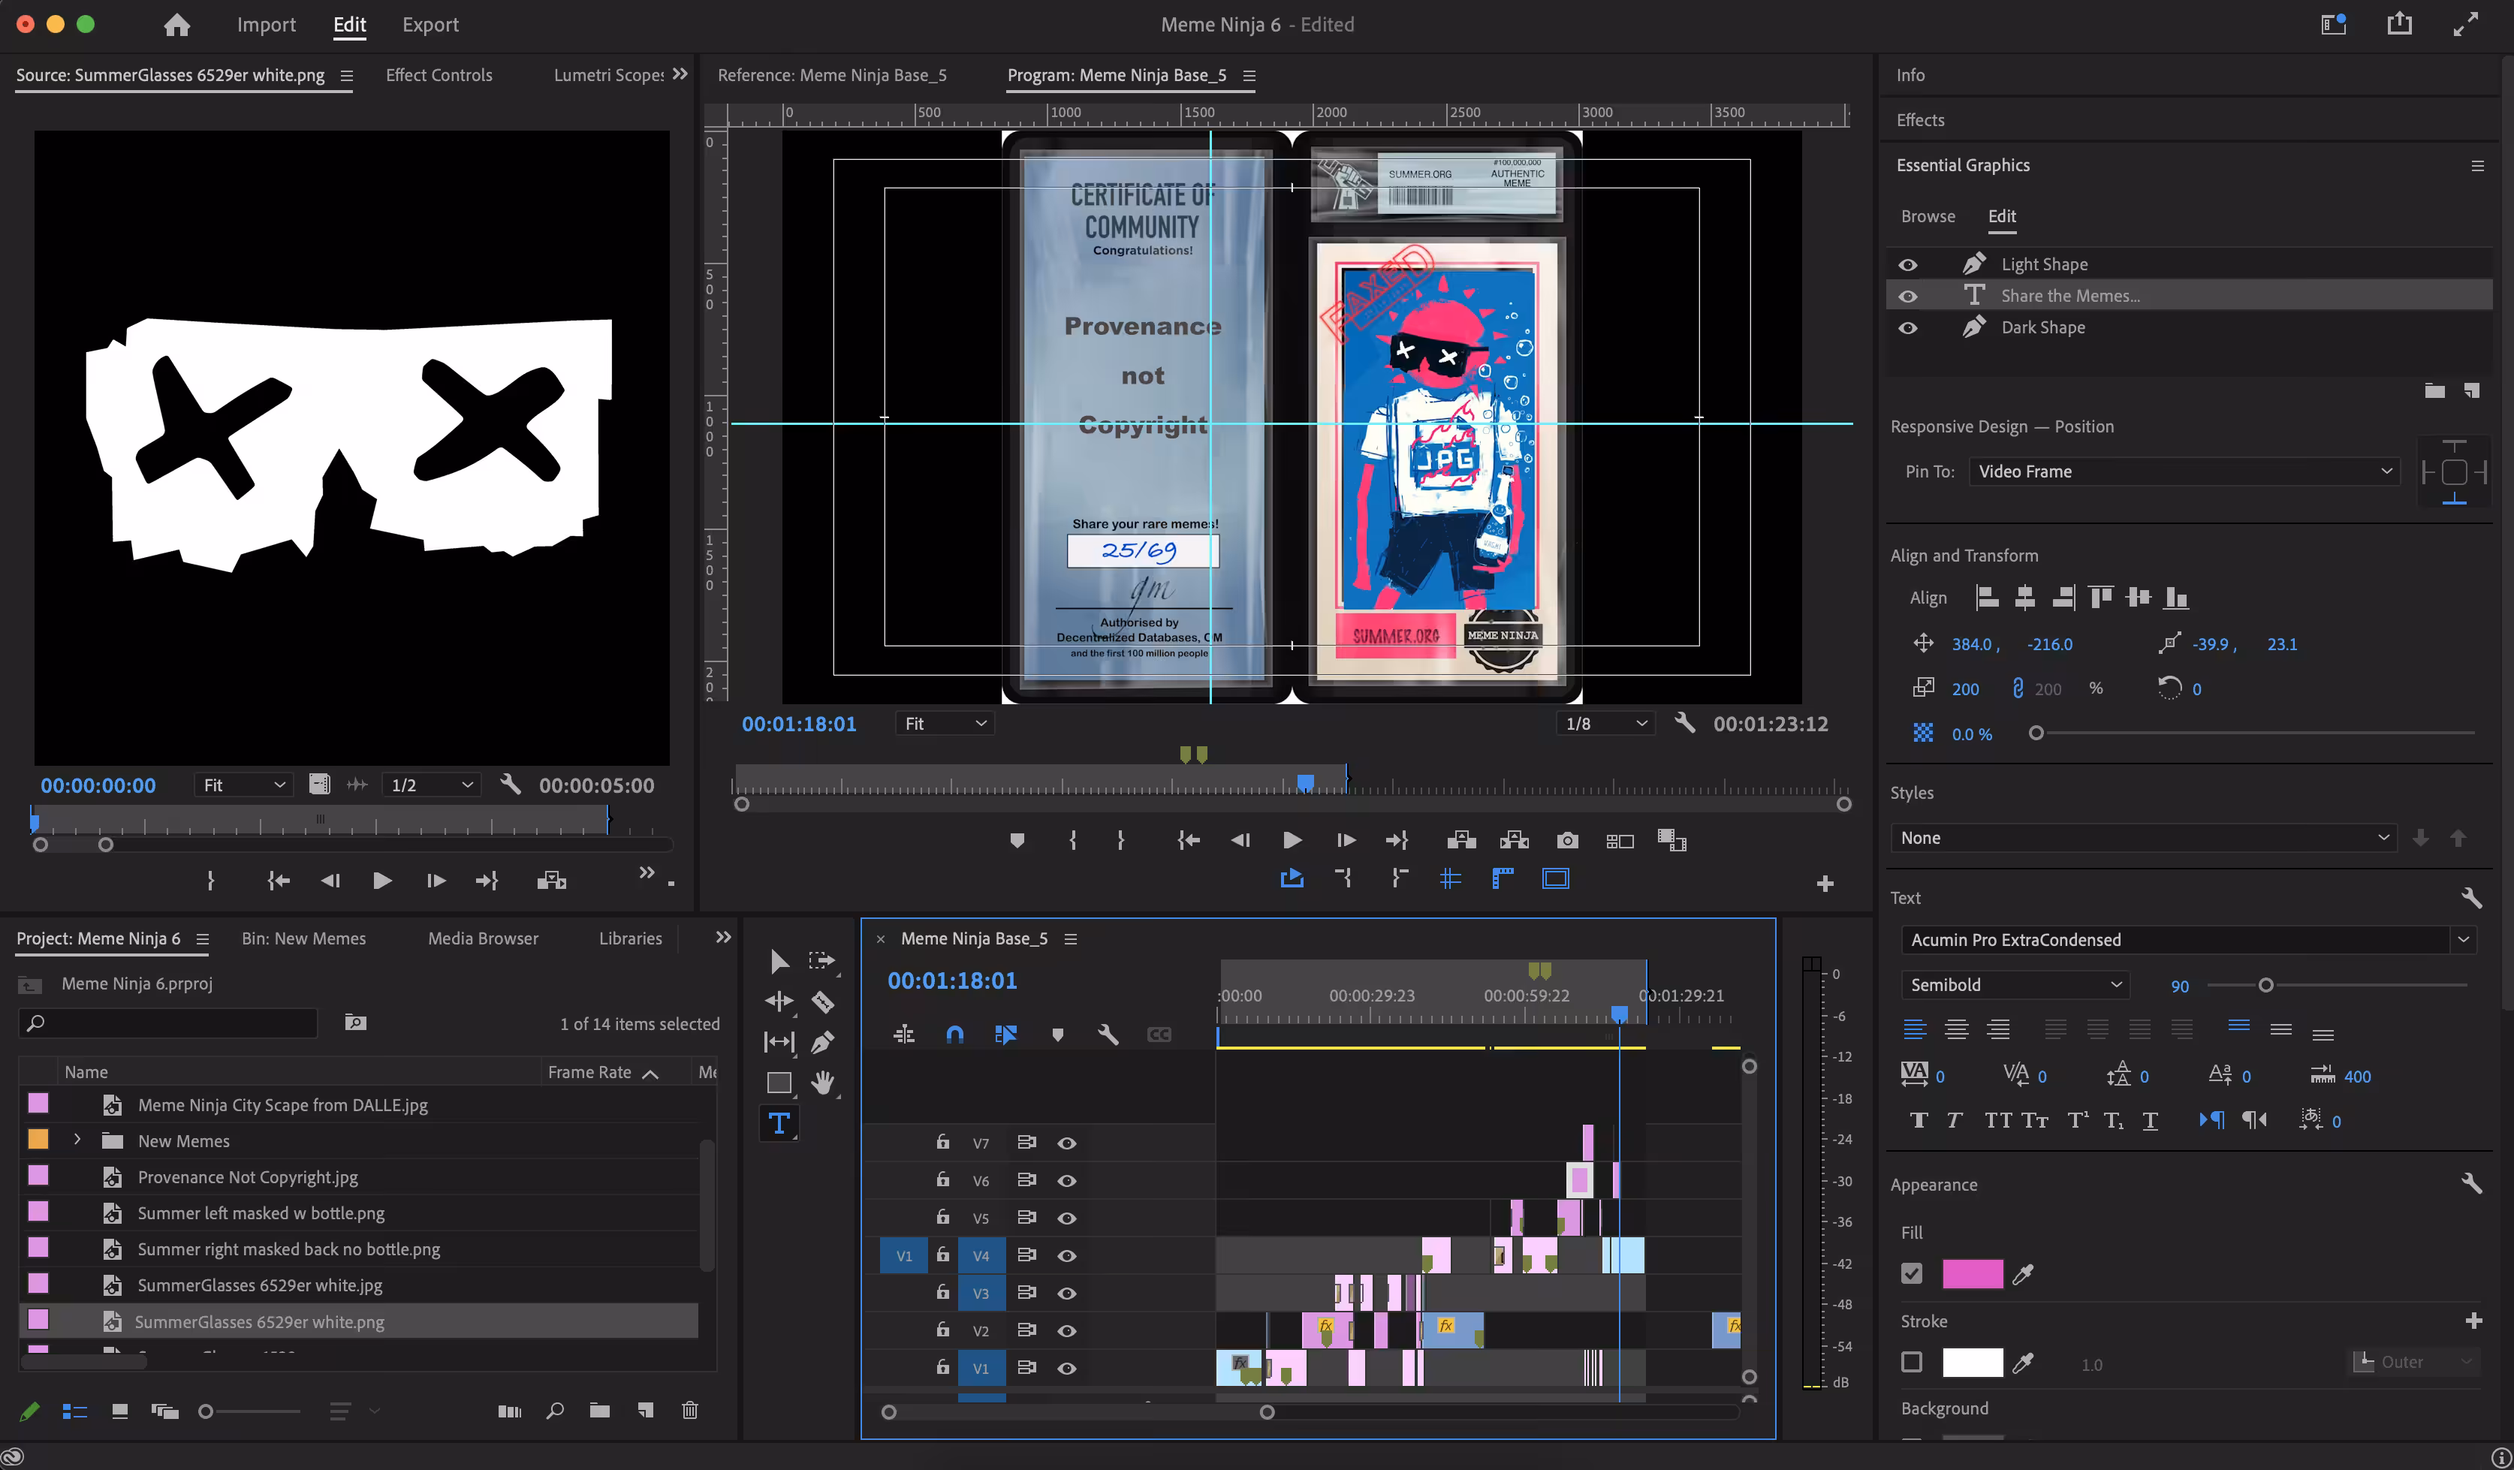The image size is (2514, 1470).
Task: Click trash Clear icon in Project panel
Action: (689, 1410)
